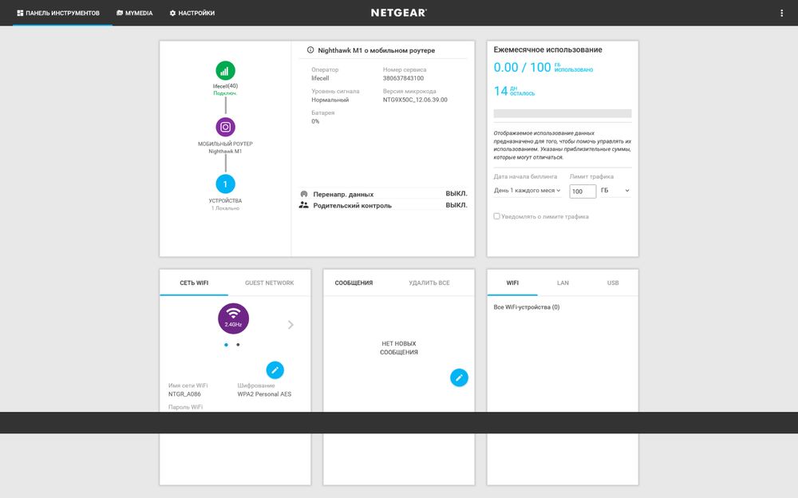Viewport: 798px width, 498px height.
Task: Select the Сеть WiFi tab
Action: click(x=194, y=283)
